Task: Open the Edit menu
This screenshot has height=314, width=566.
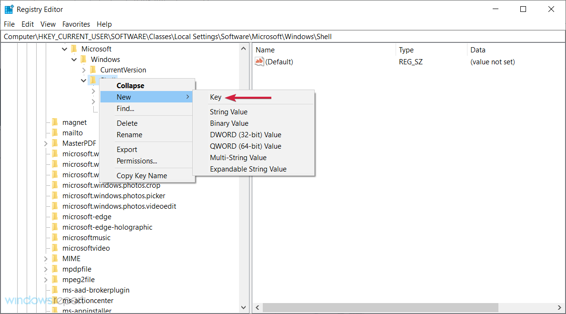Action: coord(28,24)
